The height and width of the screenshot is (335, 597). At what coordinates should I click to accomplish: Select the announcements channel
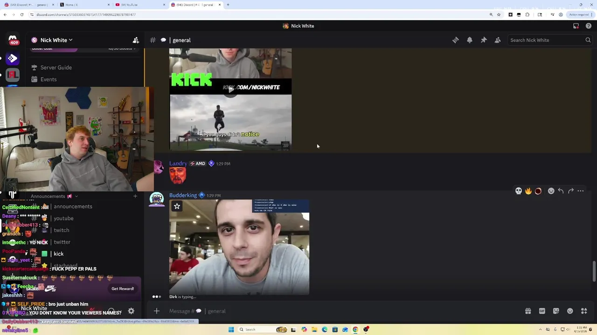tap(73, 207)
